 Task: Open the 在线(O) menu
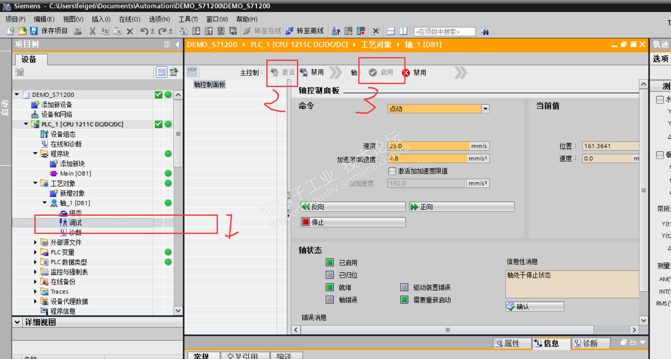coord(130,19)
